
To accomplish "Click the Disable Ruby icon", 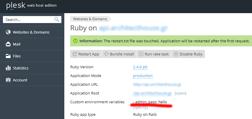I will pos(176,54).
